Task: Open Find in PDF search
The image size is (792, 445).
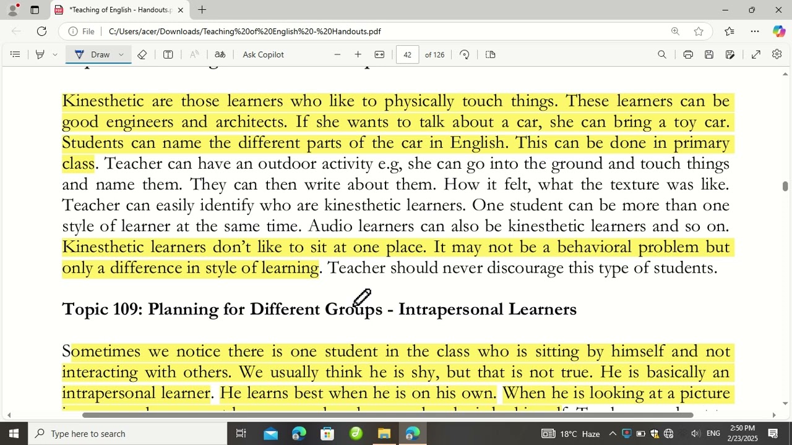Action: [x=662, y=54]
